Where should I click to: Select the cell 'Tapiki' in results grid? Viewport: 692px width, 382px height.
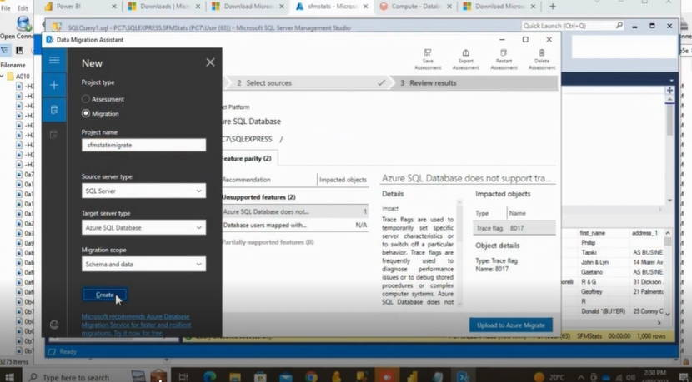click(589, 252)
